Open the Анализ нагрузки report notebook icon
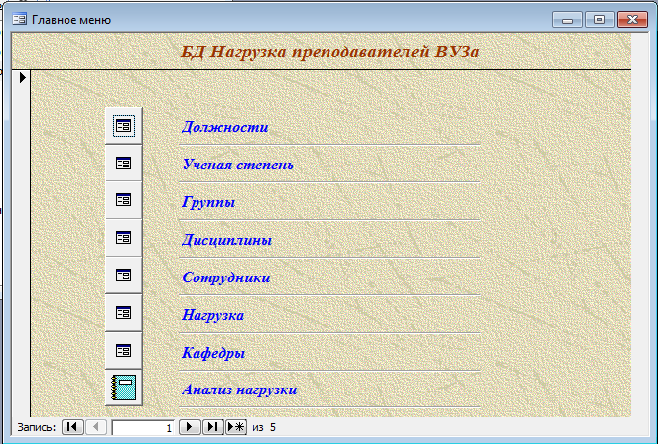 pos(123,388)
